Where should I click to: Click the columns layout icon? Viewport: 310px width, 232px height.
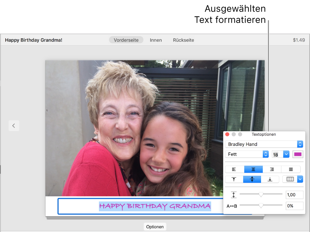coord(290,179)
